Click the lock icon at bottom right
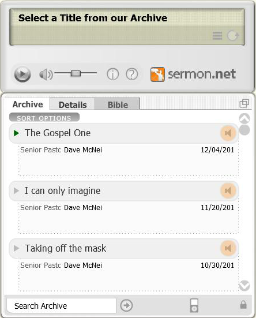This screenshot has height=318, width=256. point(243,304)
